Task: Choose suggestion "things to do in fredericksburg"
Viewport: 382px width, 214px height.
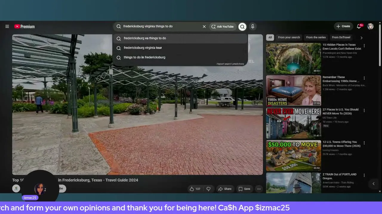Action: click(x=180, y=57)
